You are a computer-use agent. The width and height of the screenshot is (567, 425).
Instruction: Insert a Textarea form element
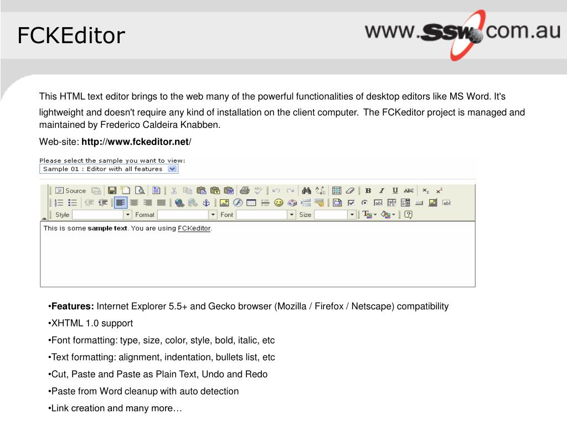(x=391, y=203)
